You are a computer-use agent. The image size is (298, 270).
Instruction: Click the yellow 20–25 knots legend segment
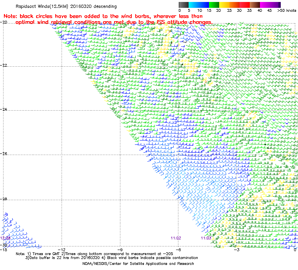(x=224, y=5)
